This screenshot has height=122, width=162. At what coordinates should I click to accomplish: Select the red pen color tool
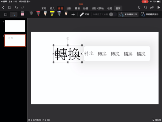[38, 14]
